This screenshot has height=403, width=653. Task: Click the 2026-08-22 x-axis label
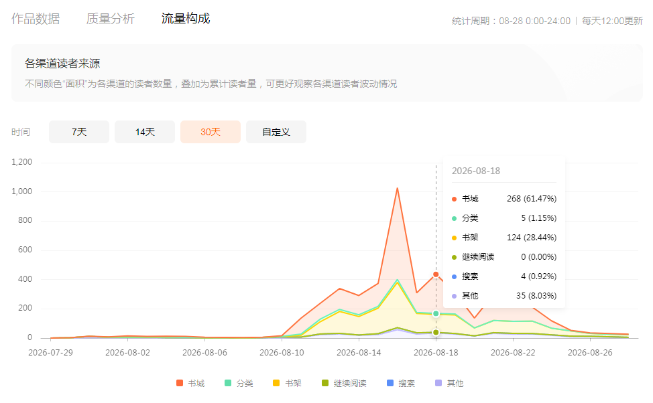tap(513, 353)
